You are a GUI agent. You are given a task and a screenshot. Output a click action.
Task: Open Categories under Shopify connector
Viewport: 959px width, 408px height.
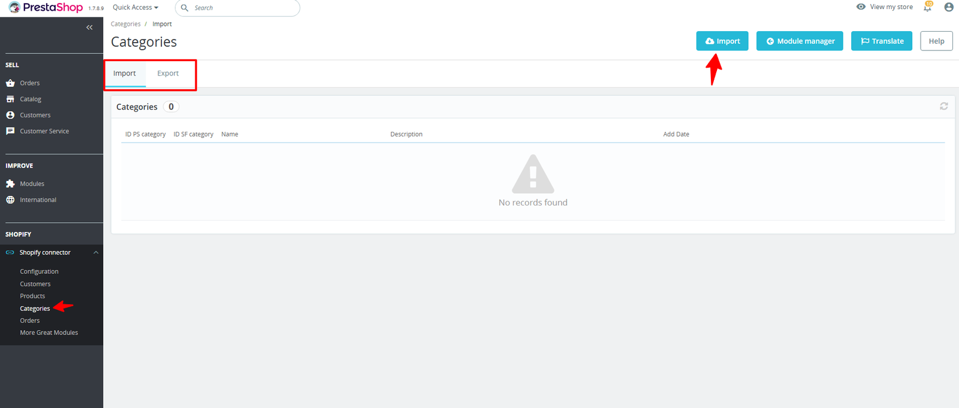(35, 309)
